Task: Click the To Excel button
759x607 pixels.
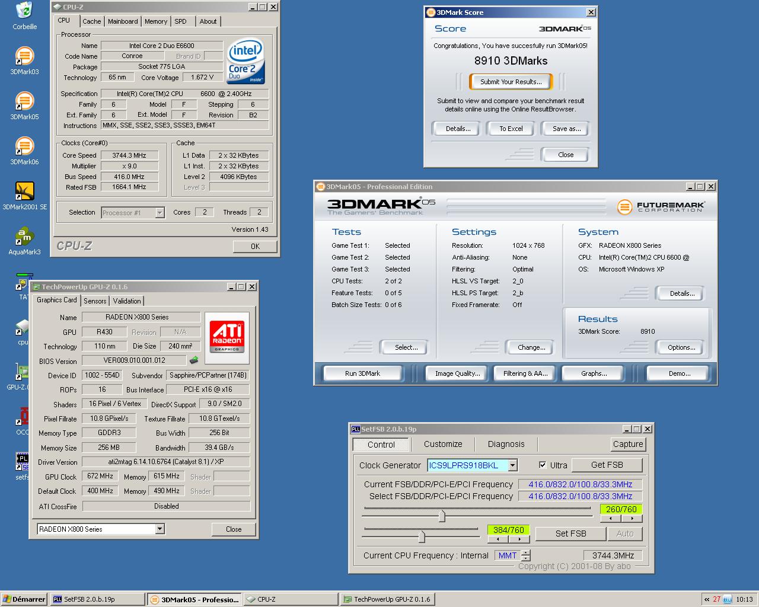Action: pos(511,129)
